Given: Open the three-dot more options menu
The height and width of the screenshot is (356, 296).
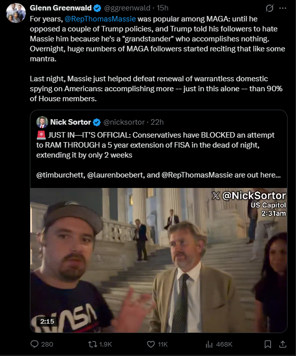Looking at the screenshot, I should coord(283,8).
